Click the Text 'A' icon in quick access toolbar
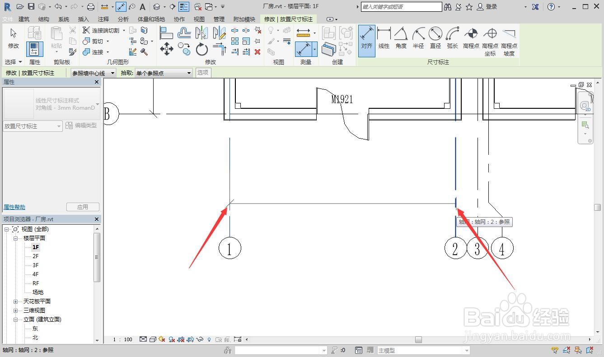 pos(143,7)
